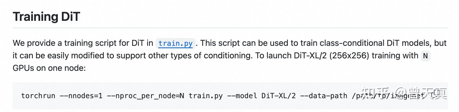Click "--nnodes=1" in the command
This screenshot has width=459, height=112.
(x=81, y=96)
